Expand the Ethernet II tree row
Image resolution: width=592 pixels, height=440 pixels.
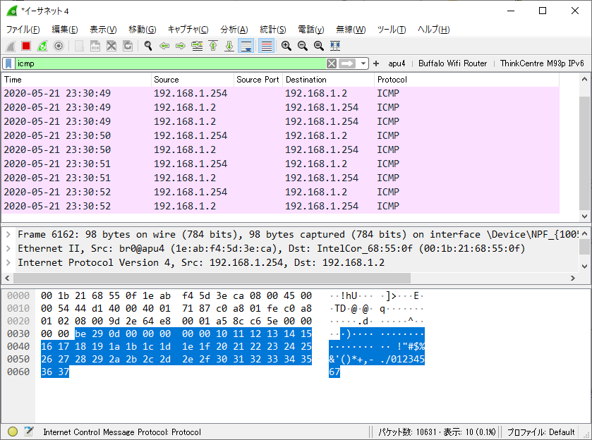[x=8, y=248]
